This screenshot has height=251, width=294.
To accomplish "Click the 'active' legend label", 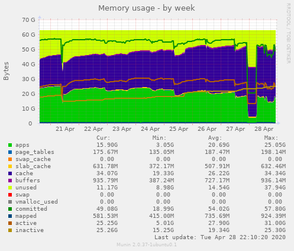I will pos(26,223).
